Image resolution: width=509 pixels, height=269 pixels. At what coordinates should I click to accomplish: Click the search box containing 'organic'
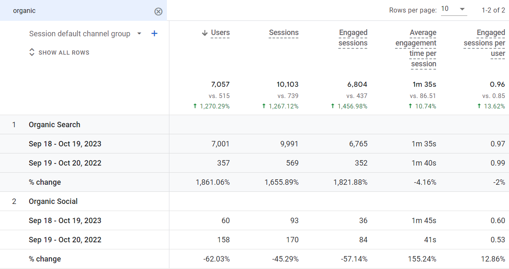tap(79, 11)
